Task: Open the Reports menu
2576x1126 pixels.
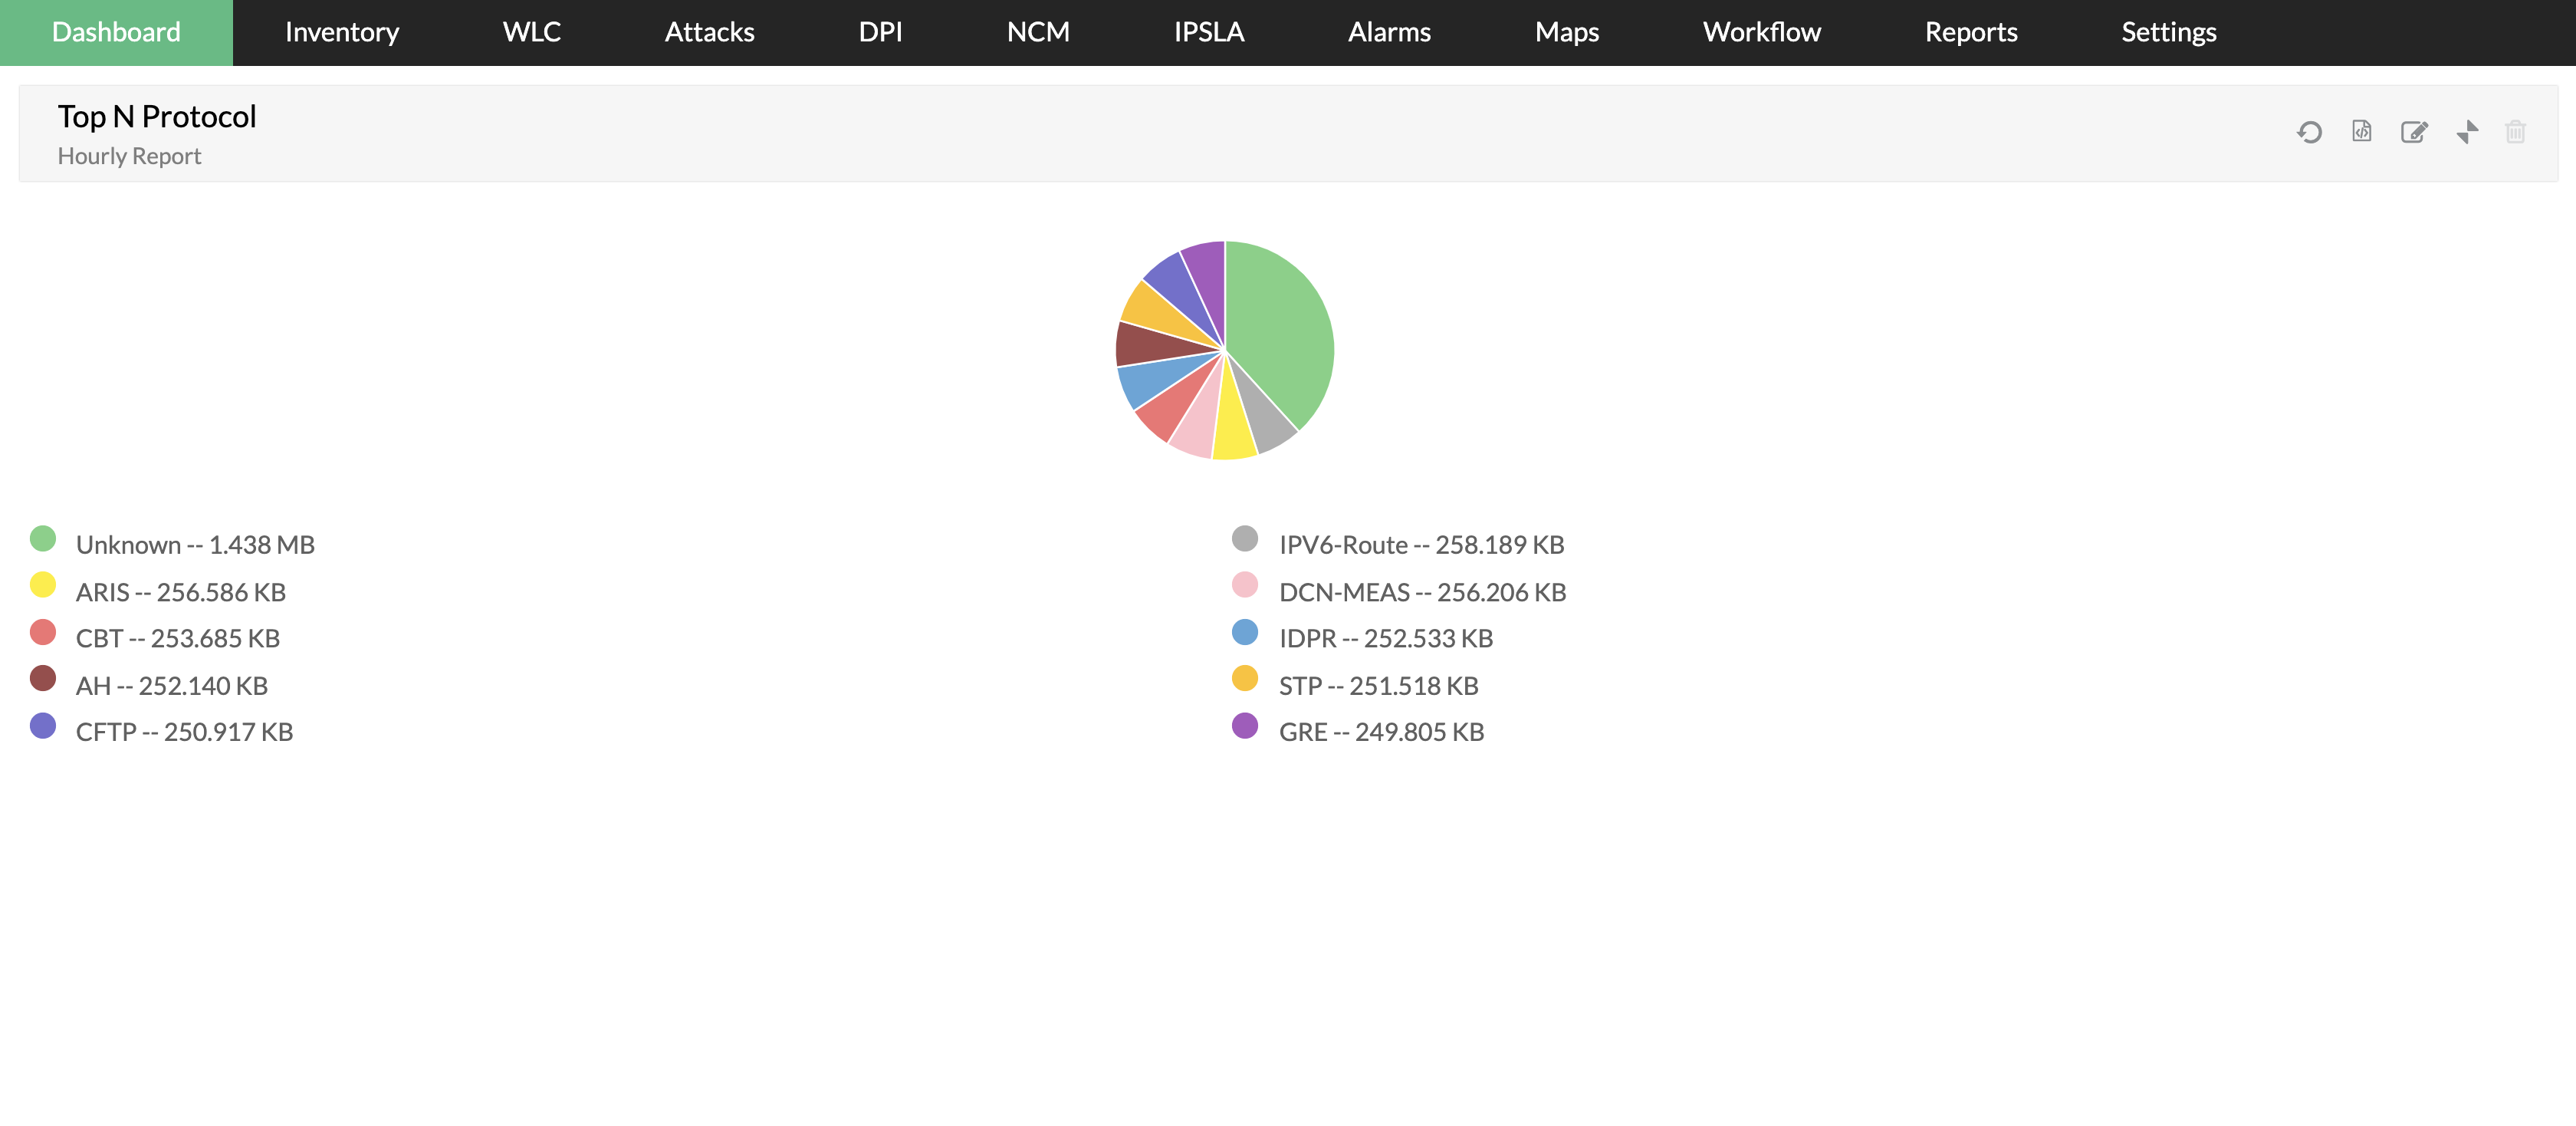Action: tap(1970, 32)
